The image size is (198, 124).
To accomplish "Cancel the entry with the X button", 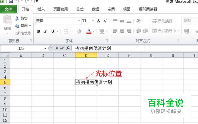I will click(57, 48).
